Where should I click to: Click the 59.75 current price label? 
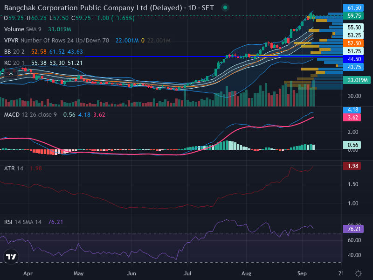[353, 16]
